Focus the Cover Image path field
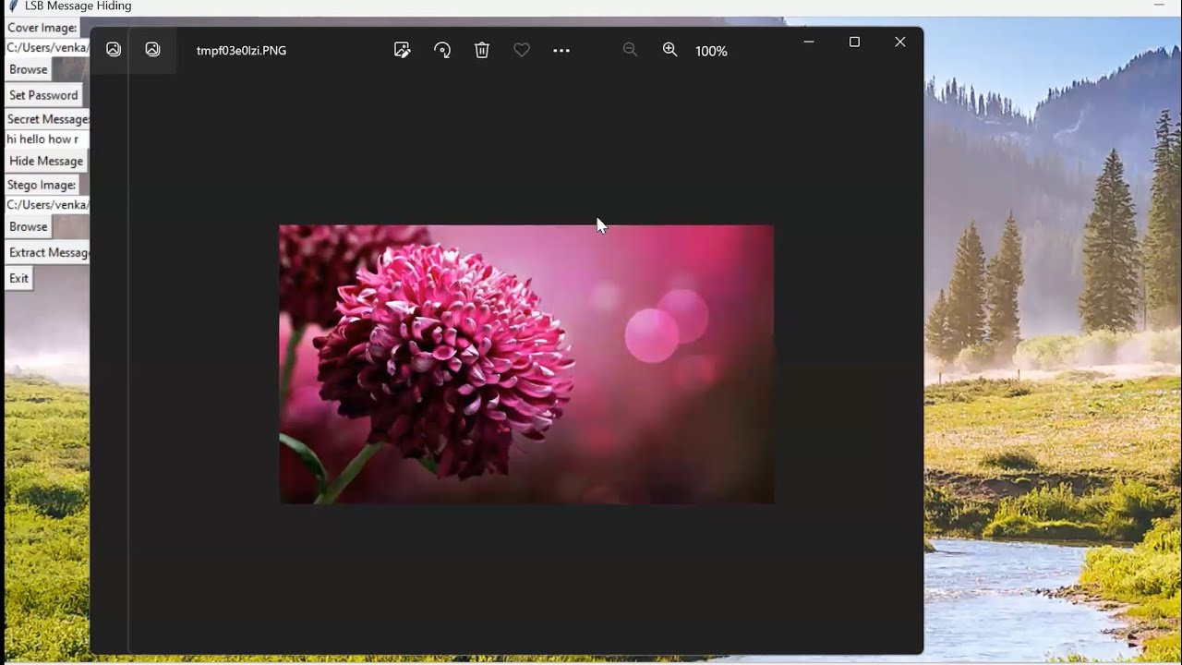Screen dimensions: 1182x665 point(47,47)
